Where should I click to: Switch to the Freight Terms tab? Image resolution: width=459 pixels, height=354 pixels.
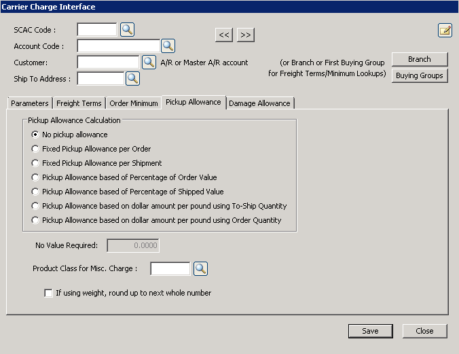tap(79, 103)
